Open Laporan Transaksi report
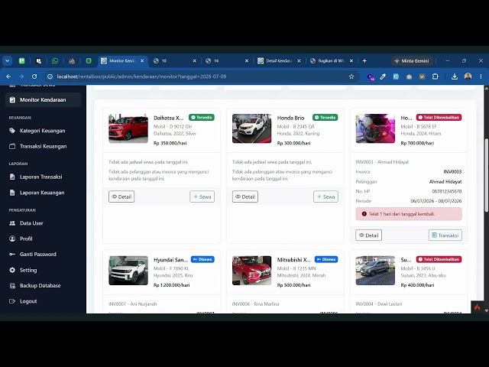The image size is (489, 367). tap(40, 177)
